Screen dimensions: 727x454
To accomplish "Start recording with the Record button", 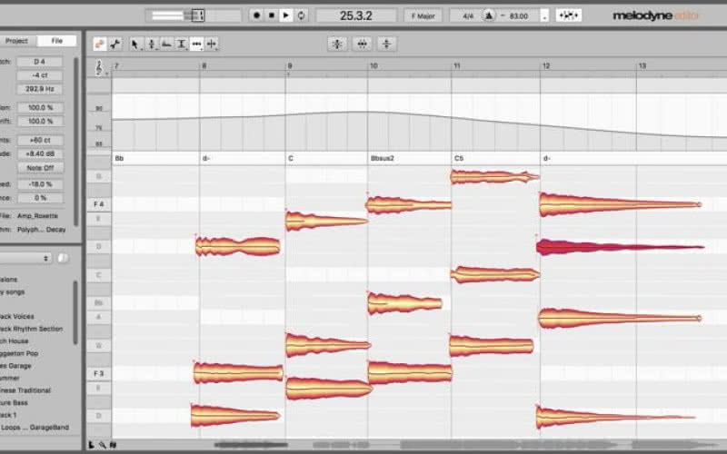I will click(x=256, y=15).
